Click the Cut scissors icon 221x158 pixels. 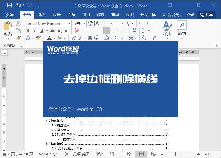(x=18, y=23)
